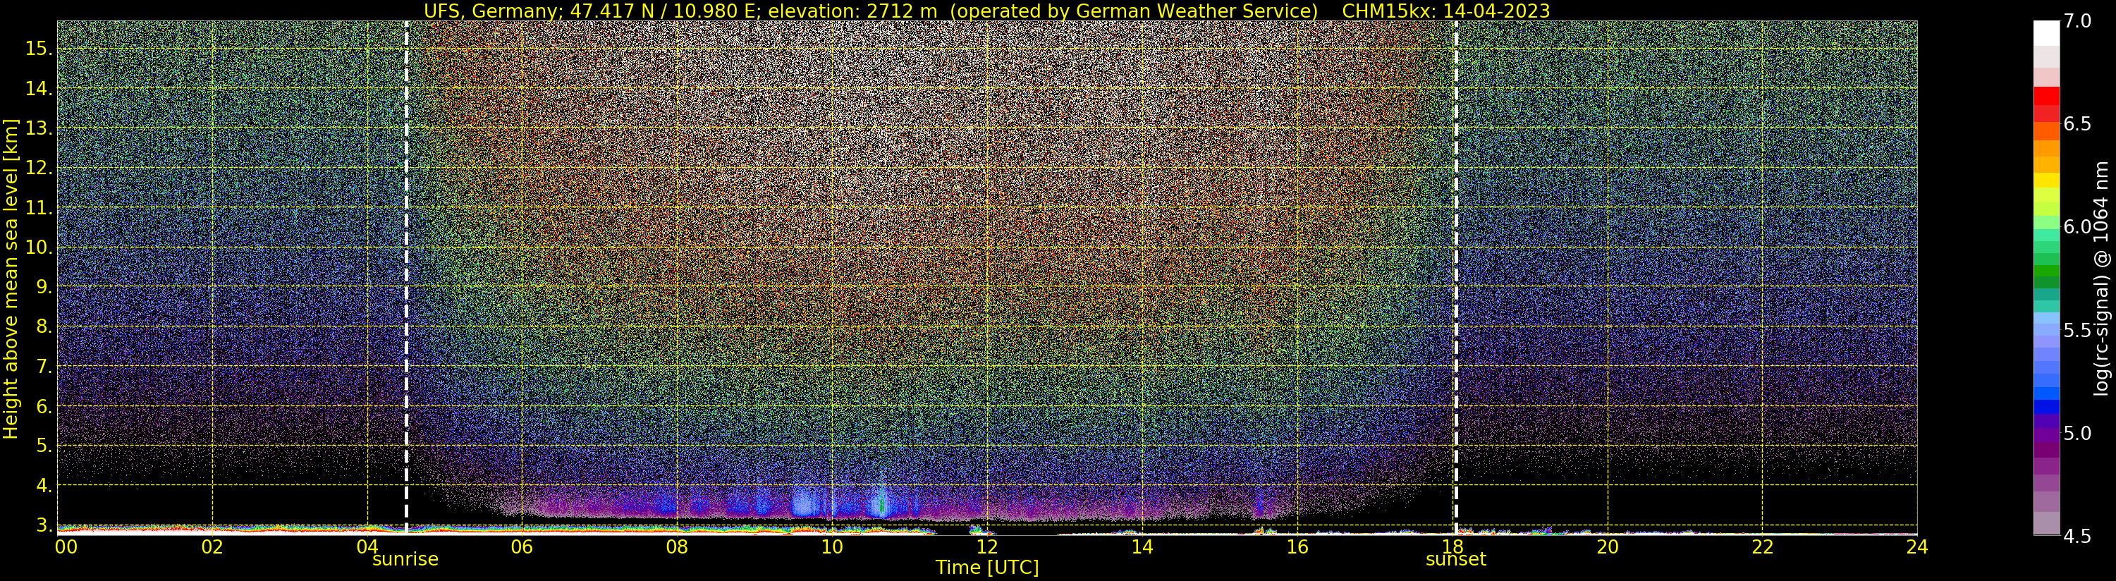Click the 04 time tick label
Viewport: 2116px width, 581px height.
point(367,547)
